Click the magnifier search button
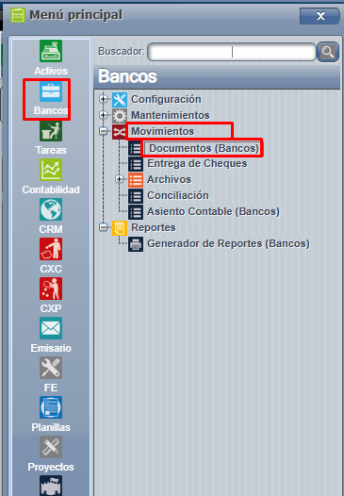The image size is (344, 496). [x=328, y=52]
